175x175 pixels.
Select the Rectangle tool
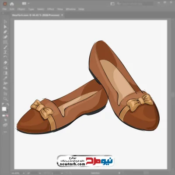5,42
